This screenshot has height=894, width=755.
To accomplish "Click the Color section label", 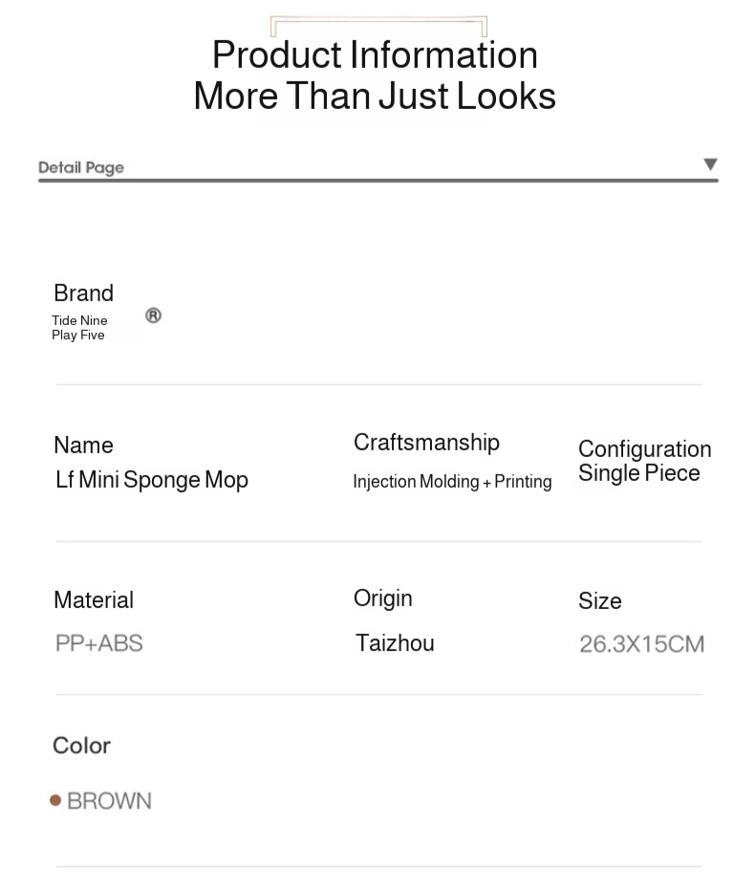I will coord(81,745).
